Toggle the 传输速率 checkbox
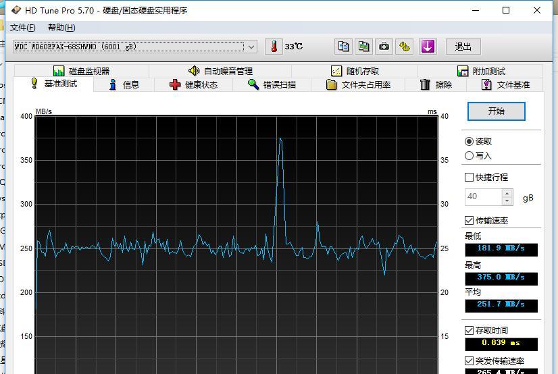The image size is (558, 374). [x=469, y=221]
